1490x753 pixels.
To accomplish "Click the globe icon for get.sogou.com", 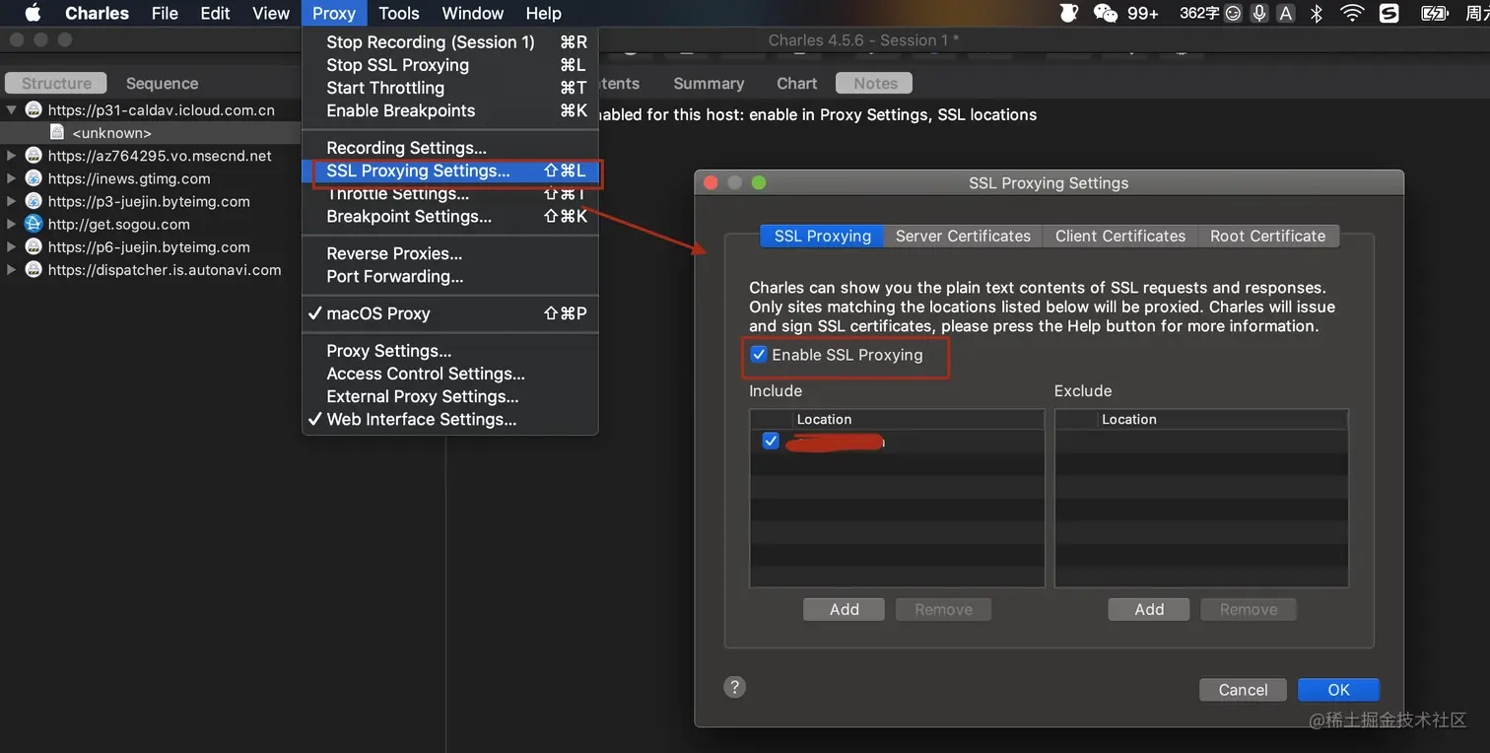I will pos(34,224).
